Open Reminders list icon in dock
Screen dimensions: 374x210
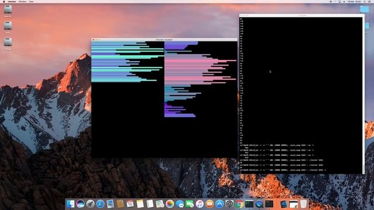(150, 204)
